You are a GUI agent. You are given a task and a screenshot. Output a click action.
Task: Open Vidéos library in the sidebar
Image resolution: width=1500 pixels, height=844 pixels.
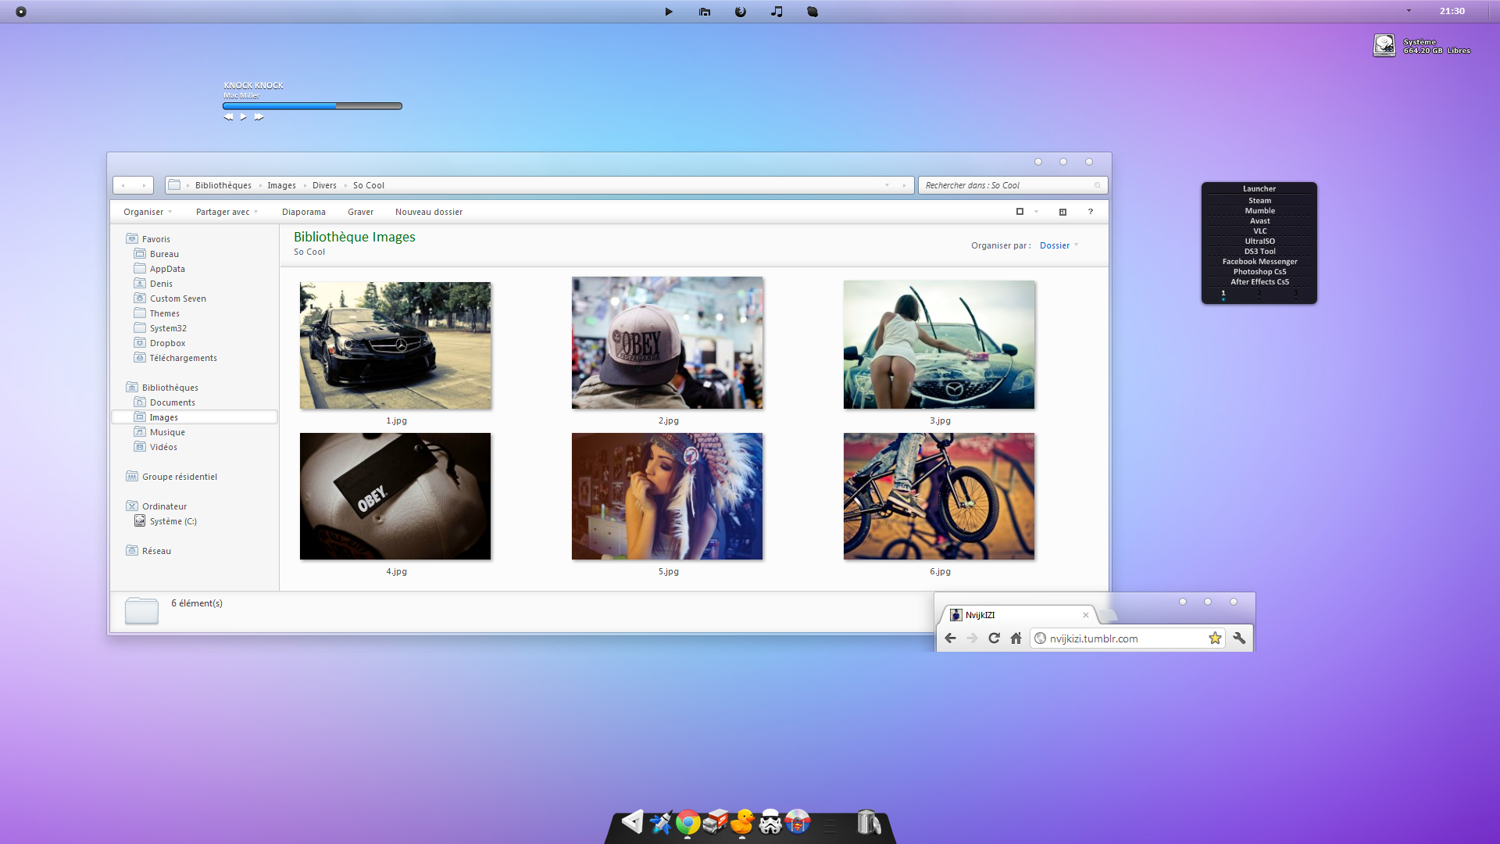point(163,447)
